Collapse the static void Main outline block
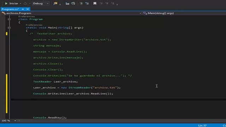Screen dimensions: 226x127 [x=9, y=28]
